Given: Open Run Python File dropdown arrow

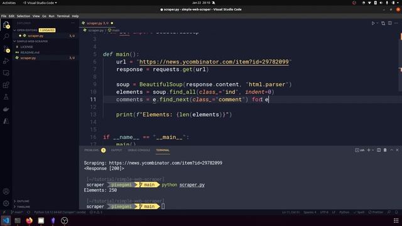Looking at the screenshot, I should (x=378, y=23).
